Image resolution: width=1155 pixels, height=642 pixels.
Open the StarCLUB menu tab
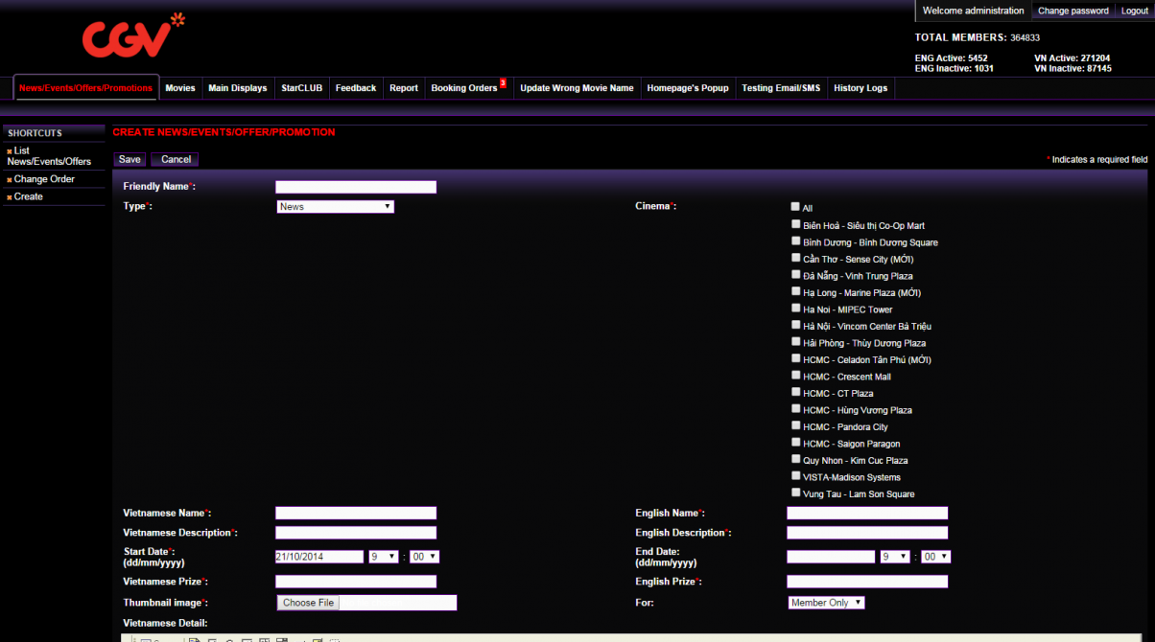301,88
